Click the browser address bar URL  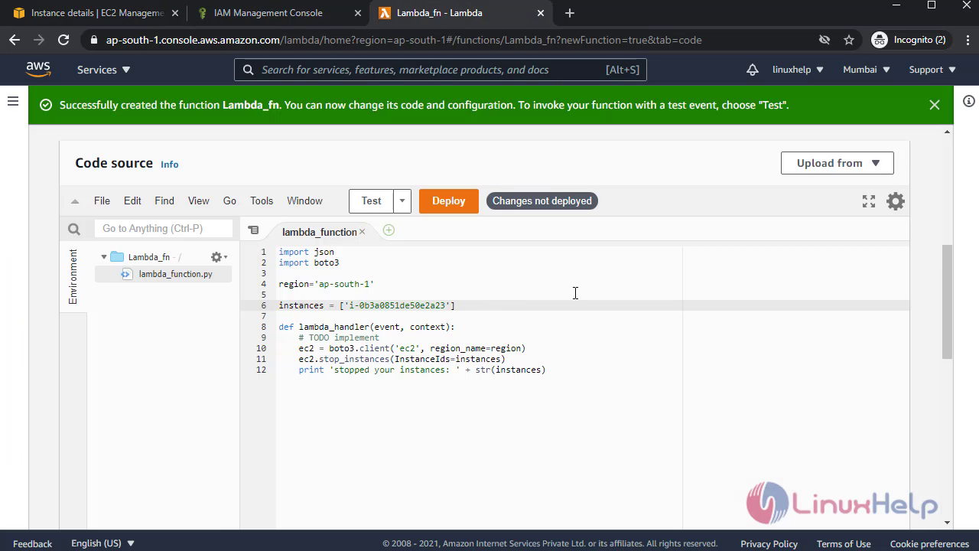(x=404, y=40)
